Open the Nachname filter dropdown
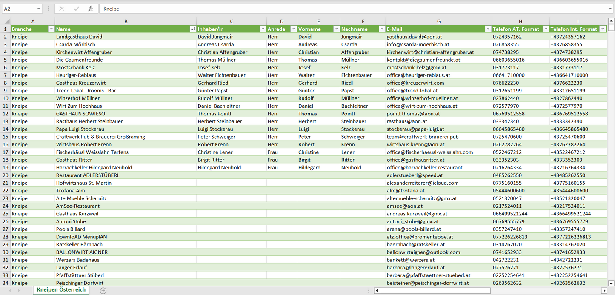Image resolution: width=615 pixels, height=295 pixels. click(x=382, y=29)
